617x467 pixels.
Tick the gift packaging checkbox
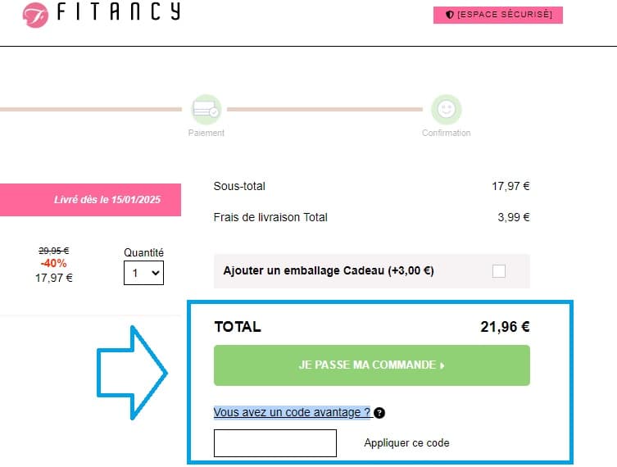click(499, 271)
